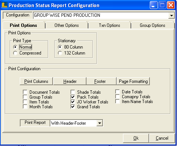Confirm with the Ok button
The height and width of the screenshot is (146, 177).
click(136, 138)
